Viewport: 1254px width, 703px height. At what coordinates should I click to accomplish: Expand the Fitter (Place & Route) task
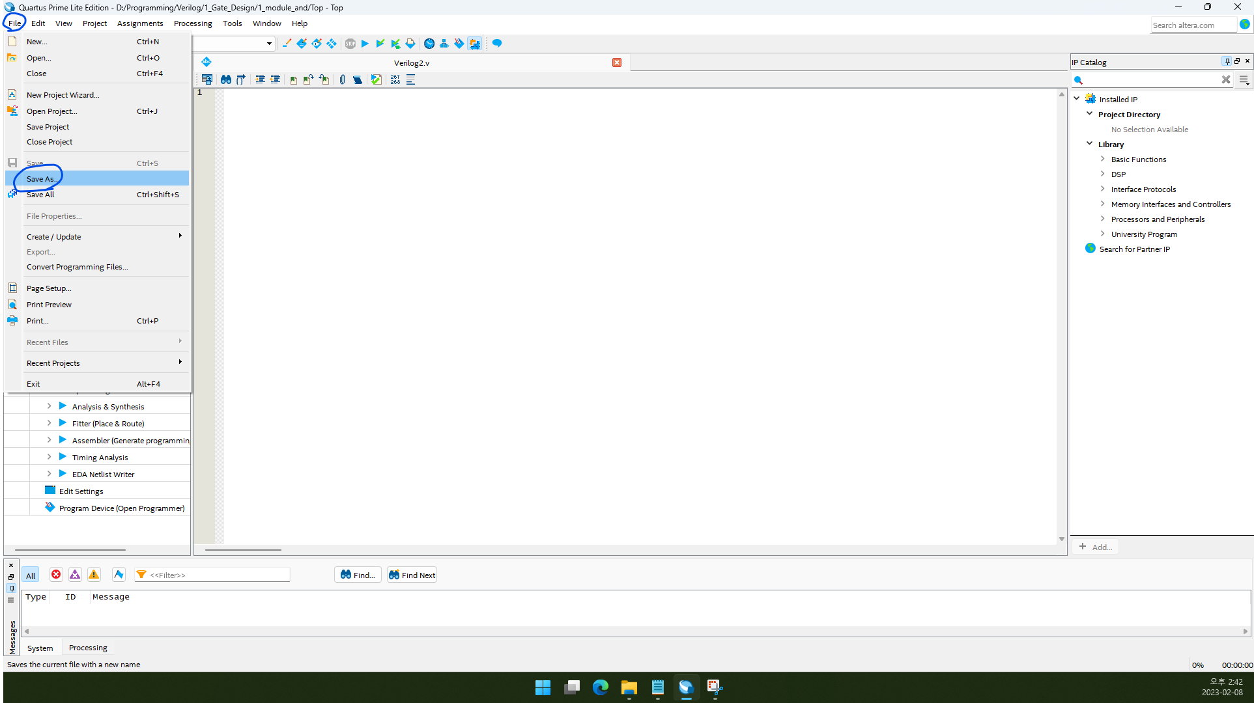pos(49,422)
